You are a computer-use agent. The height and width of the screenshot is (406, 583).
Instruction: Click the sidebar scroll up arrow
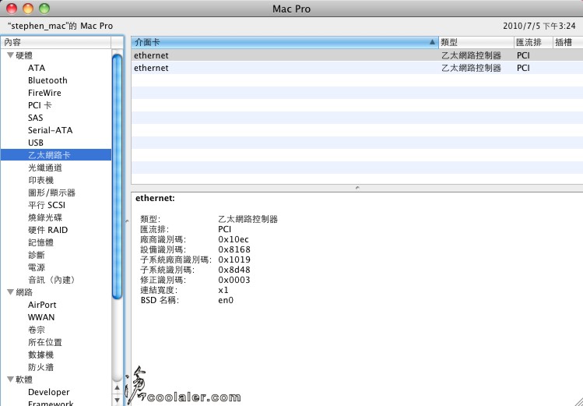117,387
